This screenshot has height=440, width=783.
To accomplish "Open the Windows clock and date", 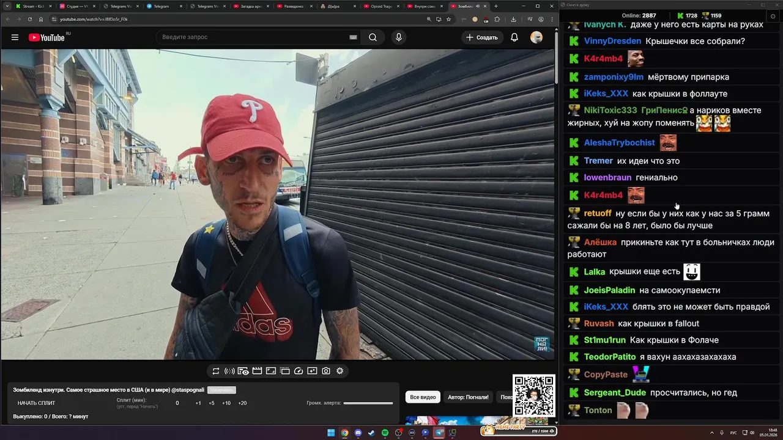I will pos(768,433).
